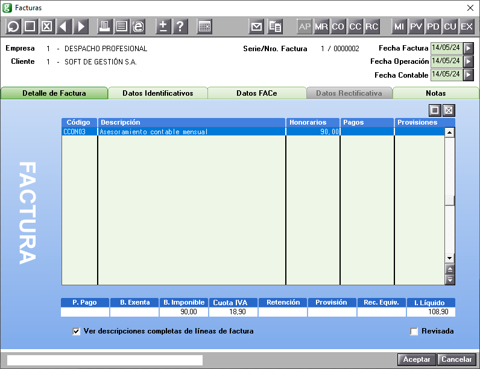Click the printer icon in toolbar
Viewport: 480px width, 369px height.
[104, 26]
